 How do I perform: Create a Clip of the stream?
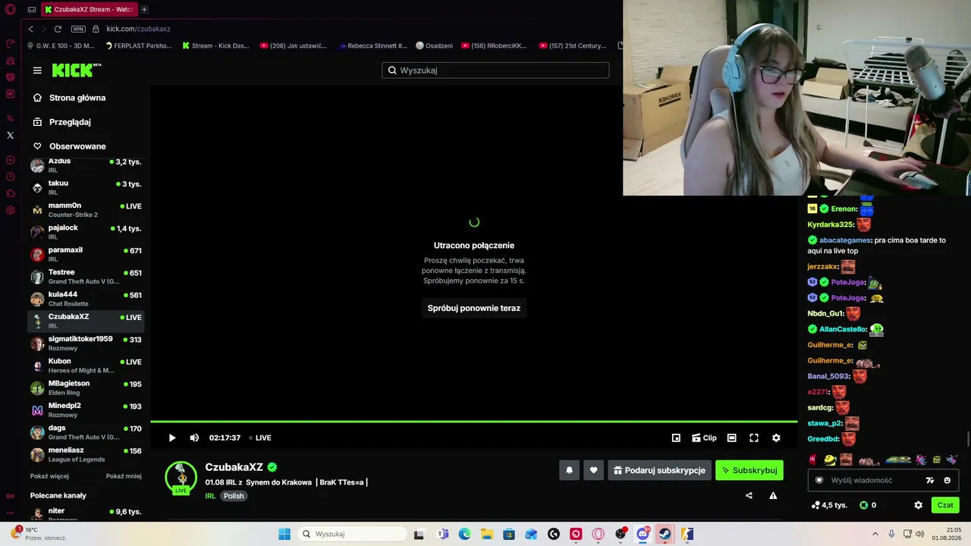pos(705,438)
